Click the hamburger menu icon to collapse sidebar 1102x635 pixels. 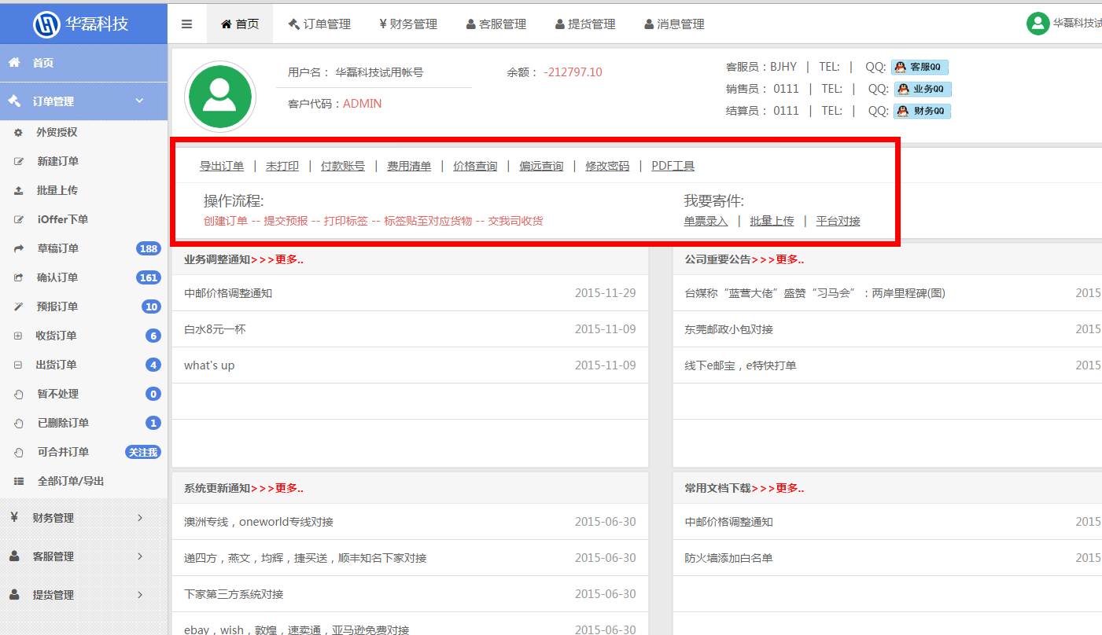tap(186, 24)
